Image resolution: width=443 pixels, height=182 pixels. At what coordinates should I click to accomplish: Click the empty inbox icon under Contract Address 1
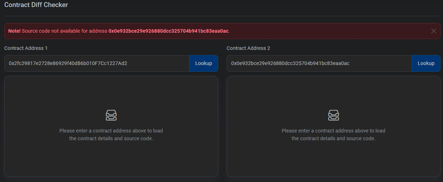[111, 115]
